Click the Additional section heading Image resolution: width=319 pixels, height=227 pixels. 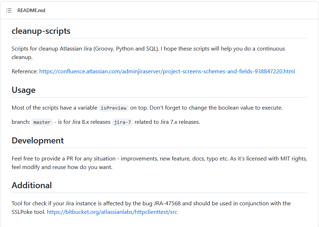[32, 185]
